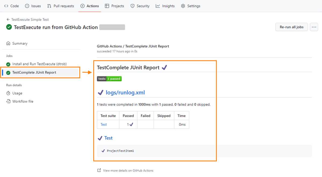Click the Skipped column header
The width and height of the screenshot is (322, 177).
164,116
